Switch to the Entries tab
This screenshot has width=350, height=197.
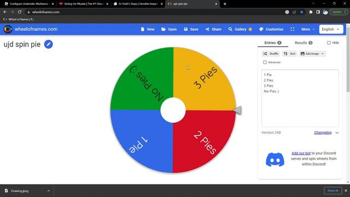(x=273, y=43)
